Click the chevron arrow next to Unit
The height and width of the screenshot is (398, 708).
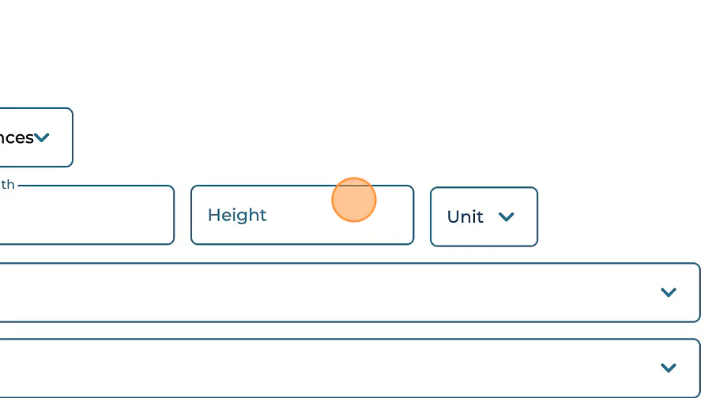click(x=507, y=216)
